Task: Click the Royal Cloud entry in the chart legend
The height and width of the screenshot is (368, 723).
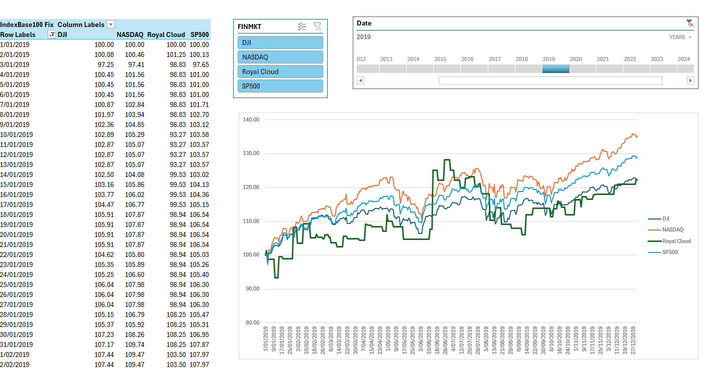Action: click(669, 241)
